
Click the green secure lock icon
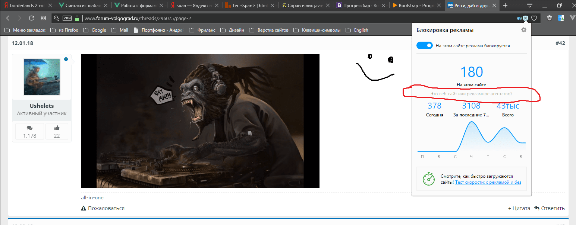pyautogui.click(x=77, y=18)
